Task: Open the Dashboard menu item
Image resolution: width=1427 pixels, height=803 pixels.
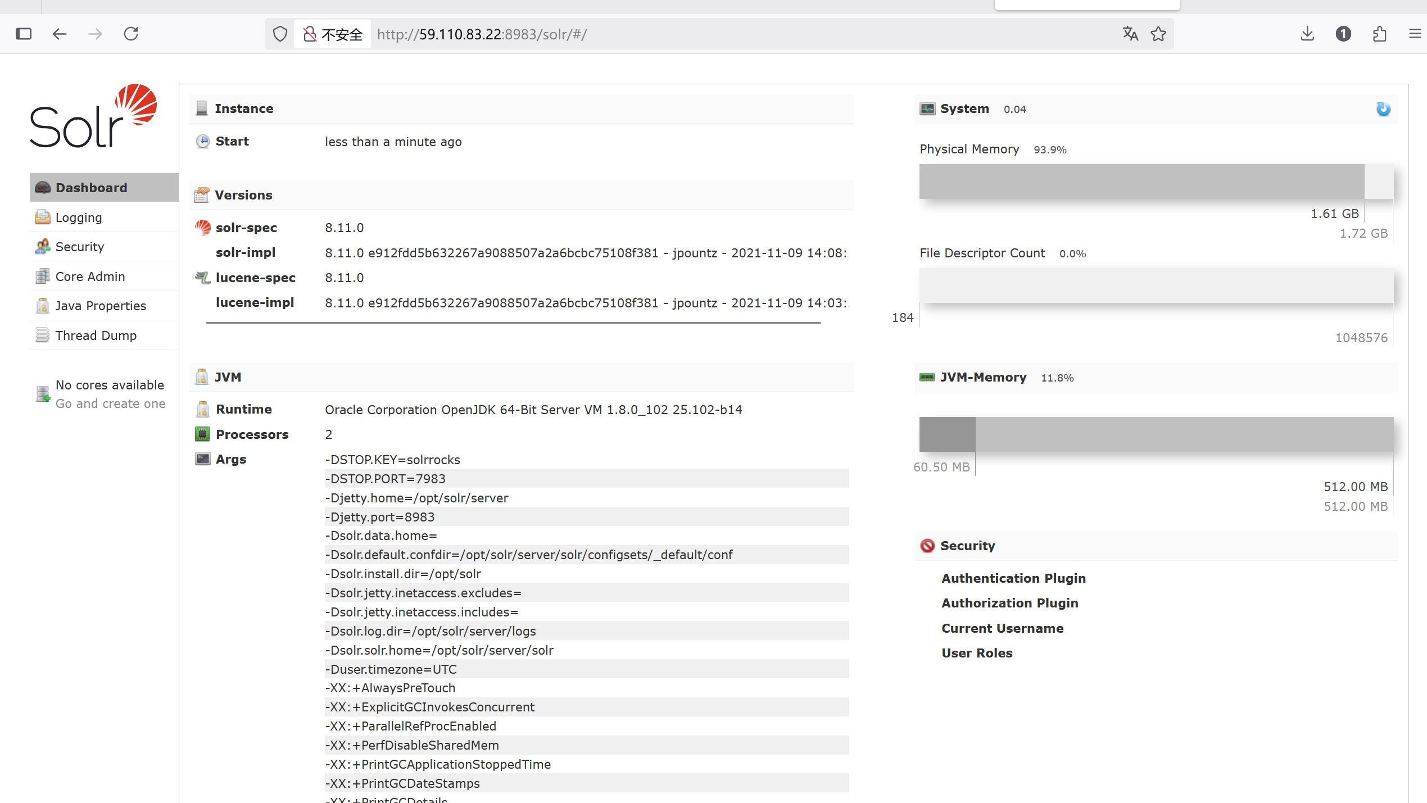Action: [x=104, y=188]
